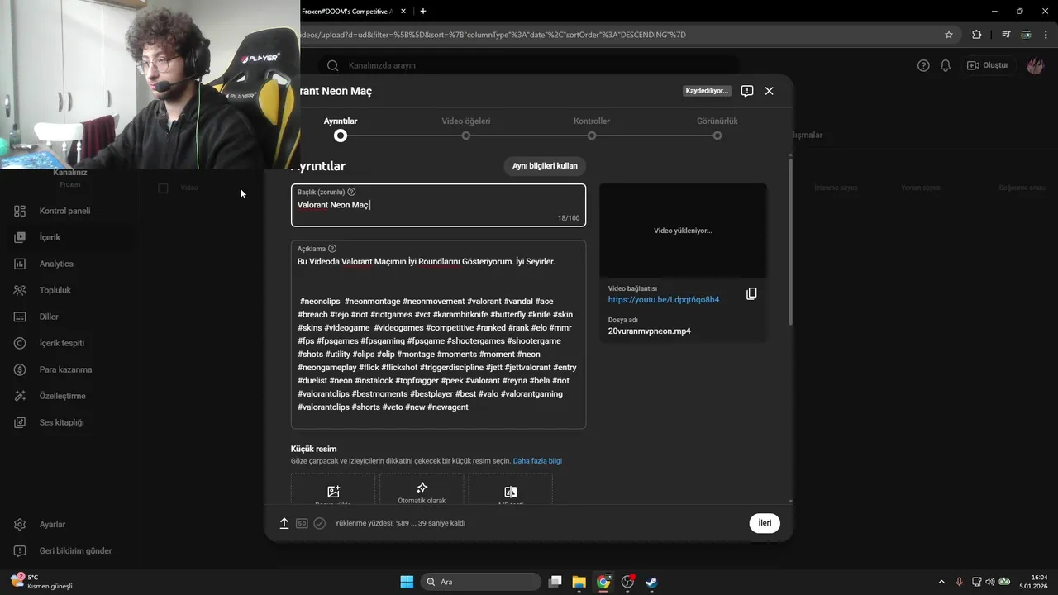Click help icon next to Açıklama label
The height and width of the screenshot is (595, 1058).
[332, 249]
